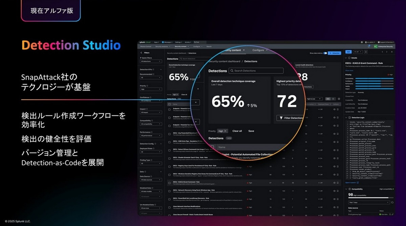Open the Quick filters All detections dropdown
Screen dimensions: 406x226
(151, 61)
